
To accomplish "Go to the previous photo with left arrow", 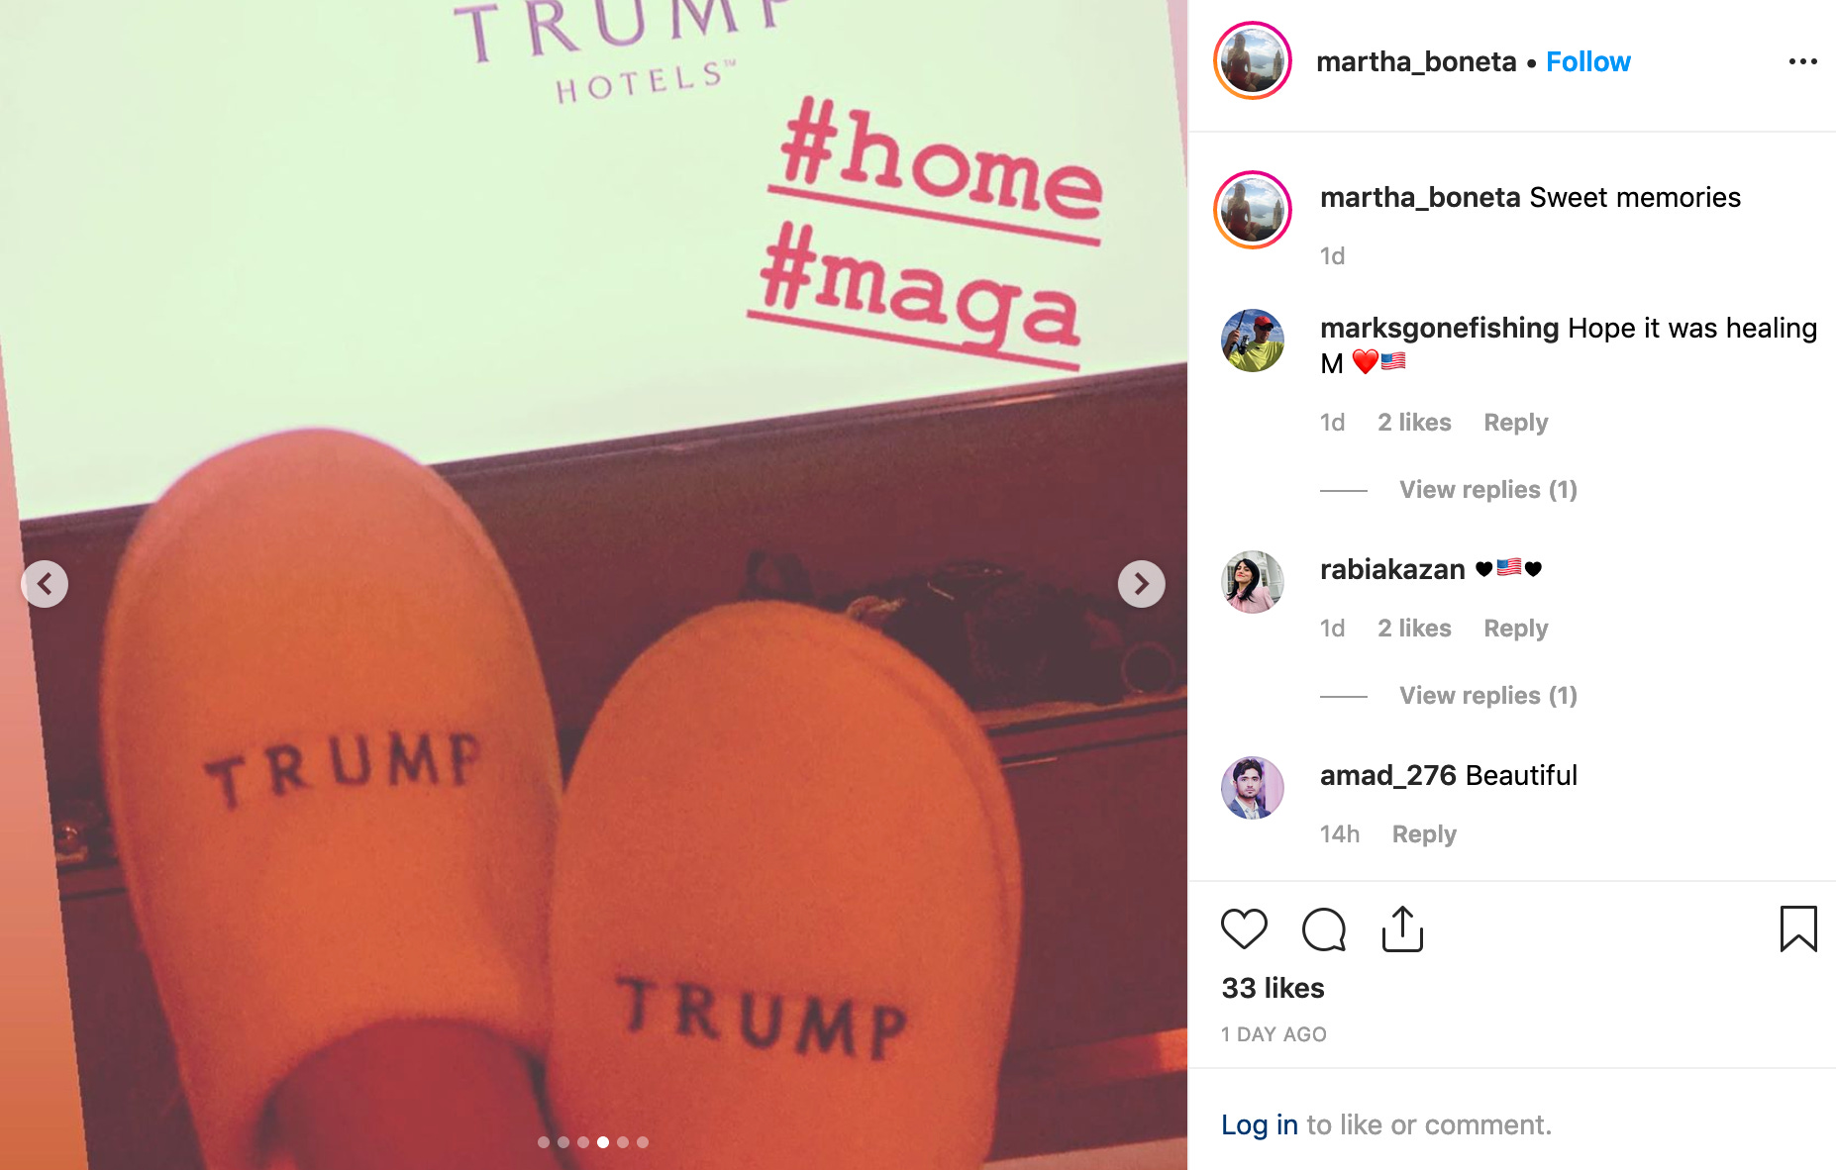I will (45, 584).
